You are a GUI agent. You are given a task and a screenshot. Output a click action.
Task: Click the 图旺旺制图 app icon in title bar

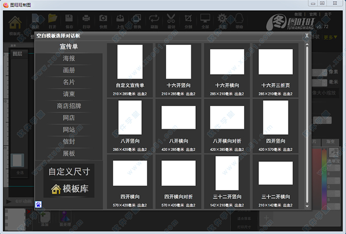[6, 5]
